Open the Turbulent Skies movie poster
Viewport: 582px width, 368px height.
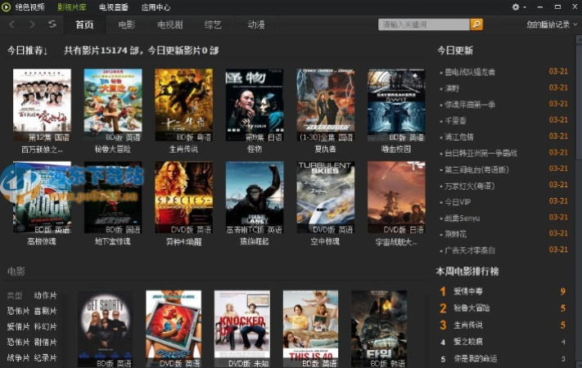coord(325,193)
